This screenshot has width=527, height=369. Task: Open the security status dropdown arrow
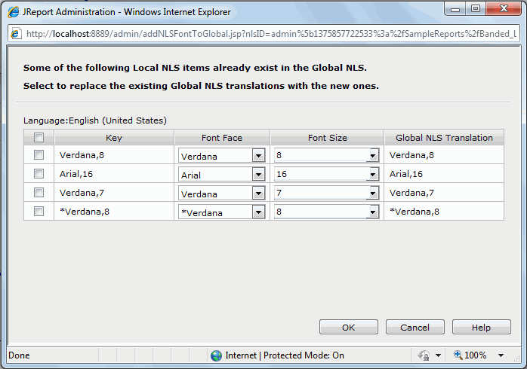pyautogui.click(x=438, y=355)
